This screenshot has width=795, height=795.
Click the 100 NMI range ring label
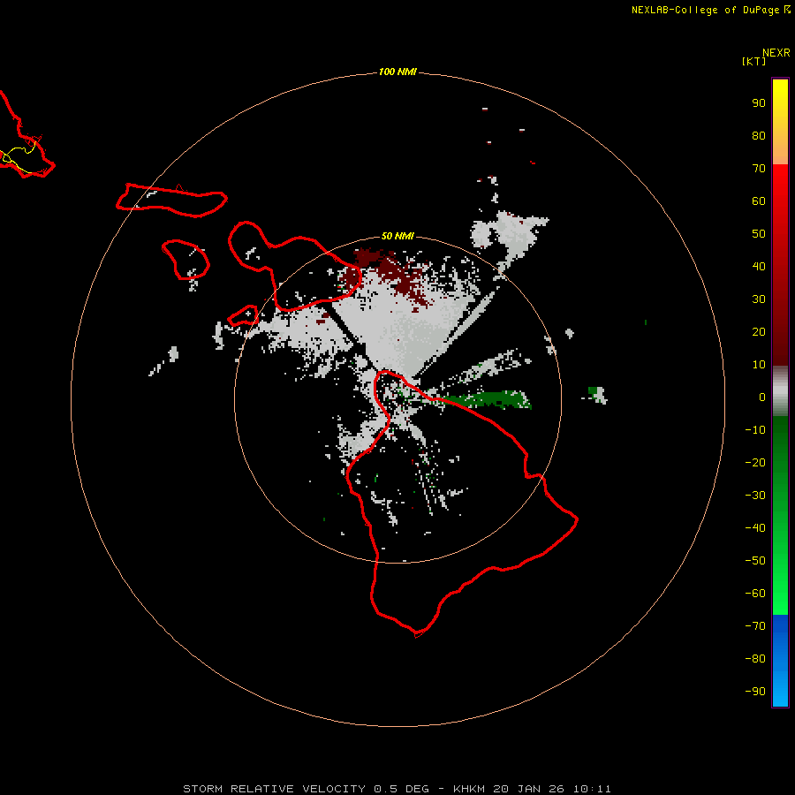click(x=397, y=72)
